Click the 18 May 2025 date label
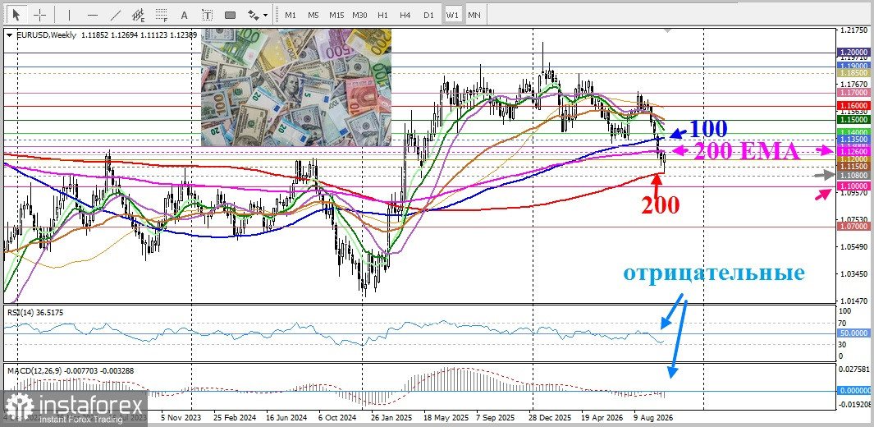 coord(446,417)
